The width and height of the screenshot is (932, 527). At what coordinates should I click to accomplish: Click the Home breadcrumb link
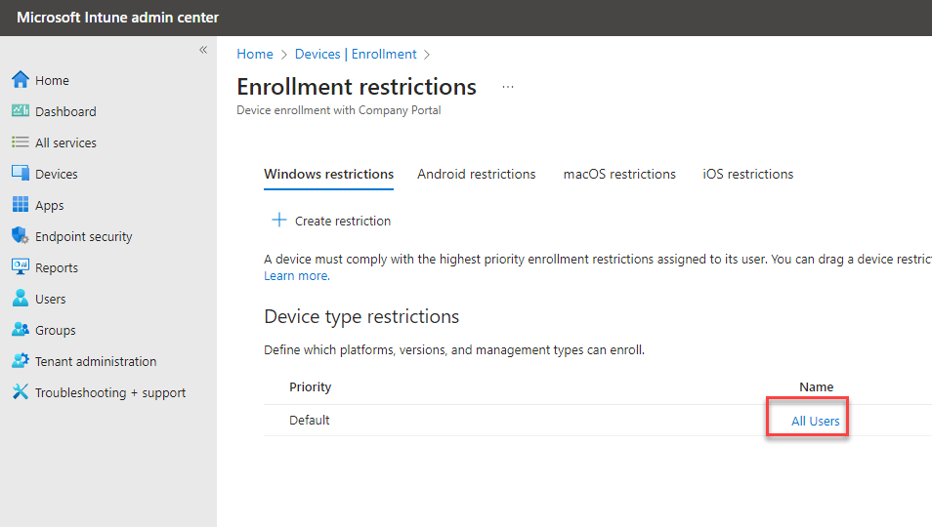[x=255, y=54]
